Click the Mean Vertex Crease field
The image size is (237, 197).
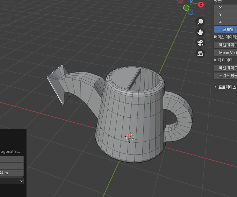click(225, 53)
